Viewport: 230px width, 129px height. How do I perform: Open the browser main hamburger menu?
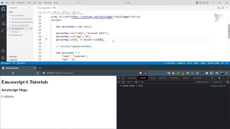click(227, 73)
